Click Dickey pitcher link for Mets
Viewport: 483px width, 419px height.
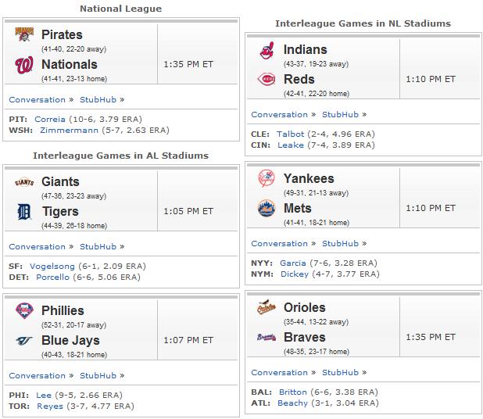pos(295,274)
